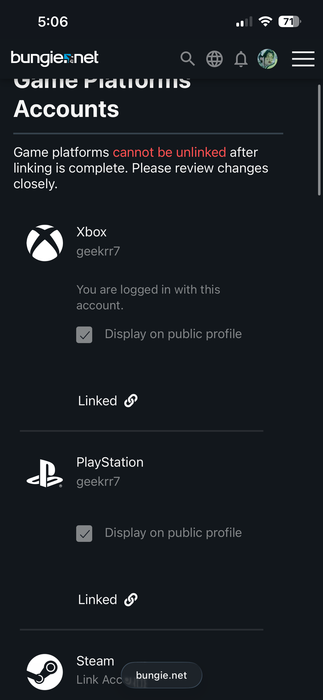Expand the hamburger menu

[x=303, y=59]
